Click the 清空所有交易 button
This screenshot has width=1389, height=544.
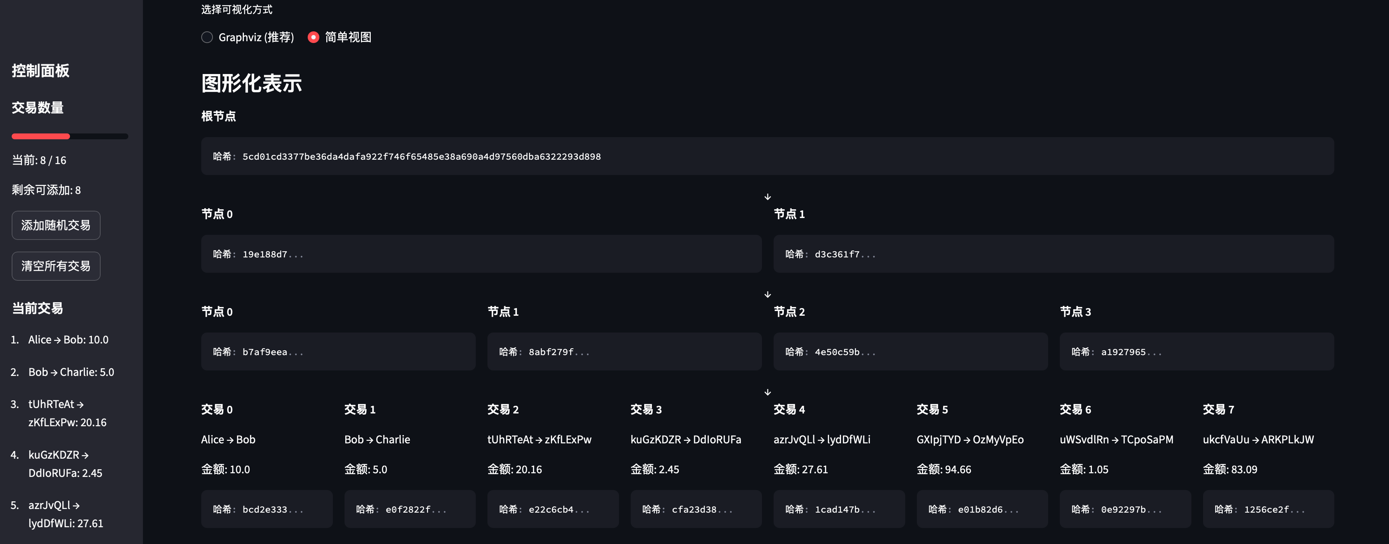click(55, 266)
